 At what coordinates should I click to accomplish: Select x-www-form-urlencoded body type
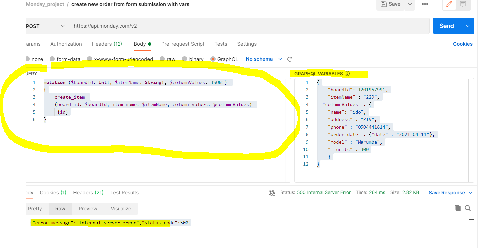click(120, 59)
